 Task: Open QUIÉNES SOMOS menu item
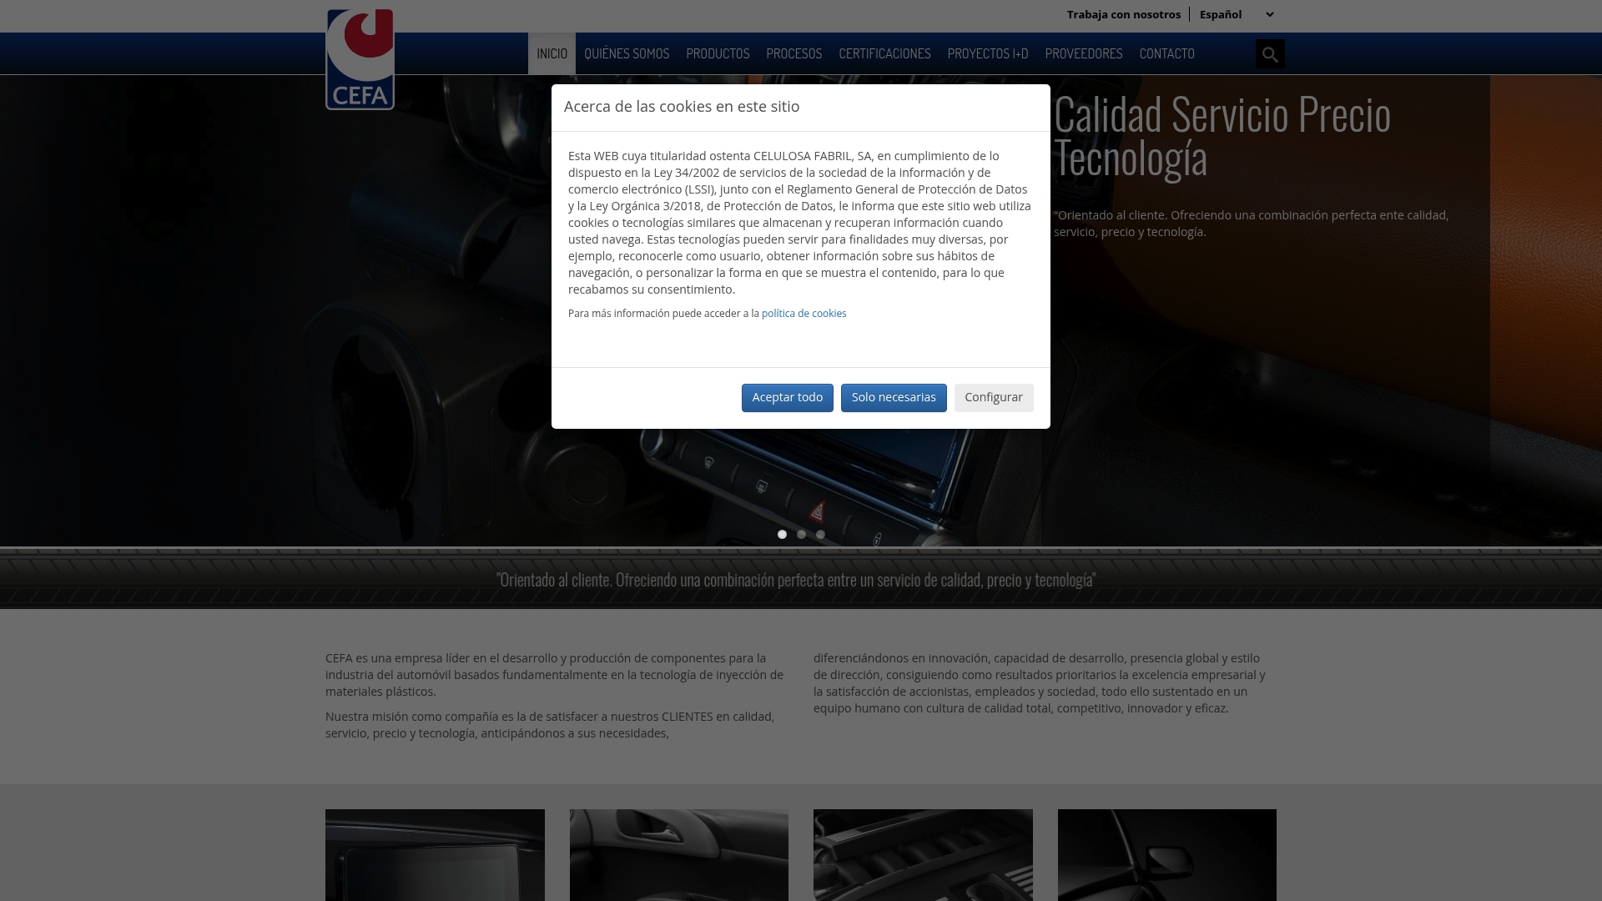(627, 54)
